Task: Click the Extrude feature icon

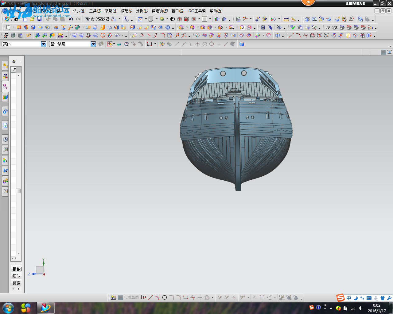Action: click(19, 27)
